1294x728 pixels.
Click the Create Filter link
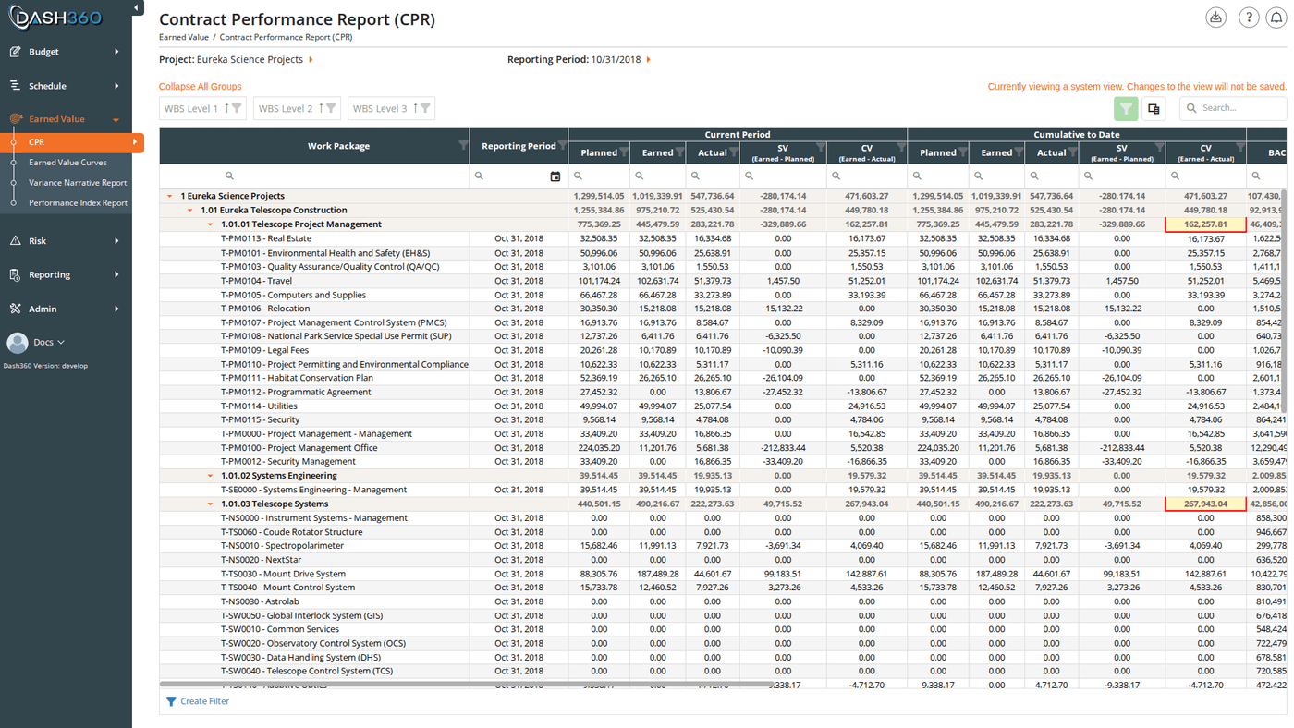pyautogui.click(x=204, y=701)
